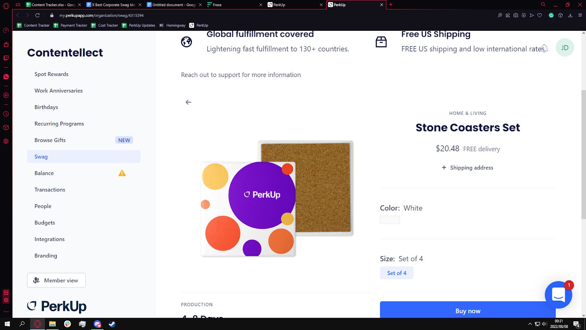Open a new tab with the plus button
This screenshot has width=586, height=330.
coord(391,4)
